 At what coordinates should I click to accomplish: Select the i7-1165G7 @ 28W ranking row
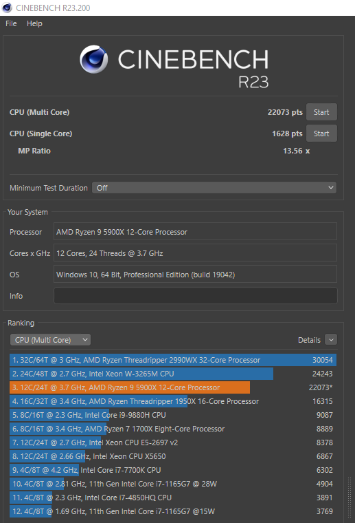pos(173,484)
